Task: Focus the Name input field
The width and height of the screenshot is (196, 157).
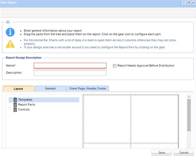Action: click(x=70, y=66)
